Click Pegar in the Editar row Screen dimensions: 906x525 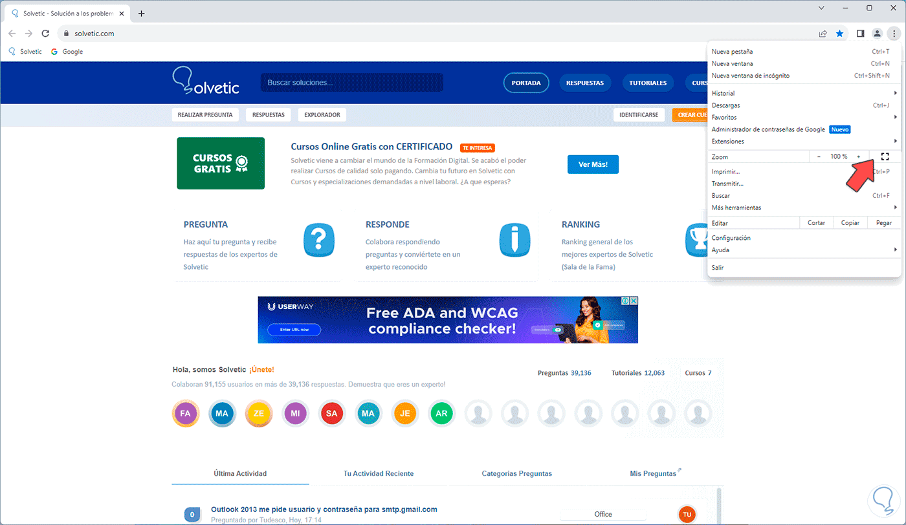pyautogui.click(x=884, y=222)
